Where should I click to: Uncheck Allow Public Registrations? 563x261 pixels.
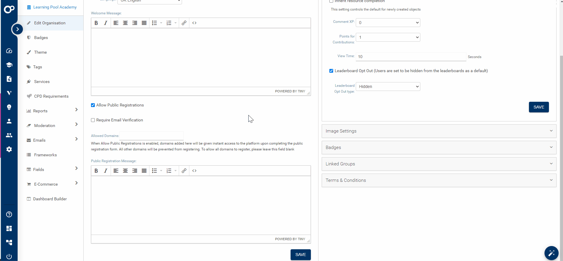coord(93,105)
